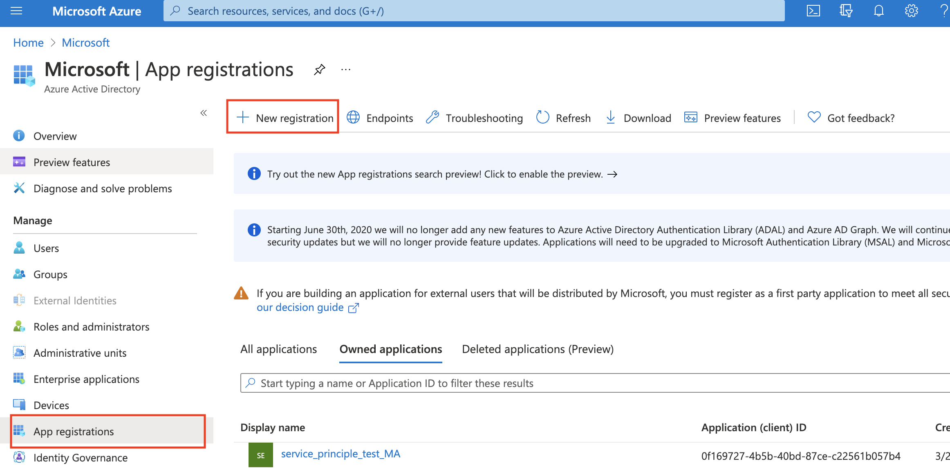Click the New registration button
Image resolution: width=950 pixels, height=468 pixels.
pyautogui.click(x=284, y=117)
